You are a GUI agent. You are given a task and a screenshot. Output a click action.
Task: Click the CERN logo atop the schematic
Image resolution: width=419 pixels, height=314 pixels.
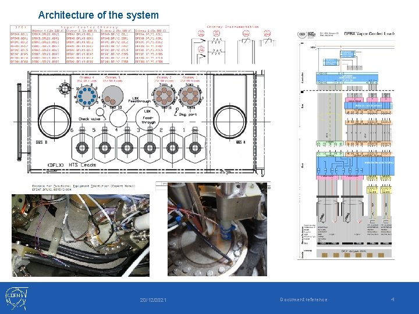302,34
